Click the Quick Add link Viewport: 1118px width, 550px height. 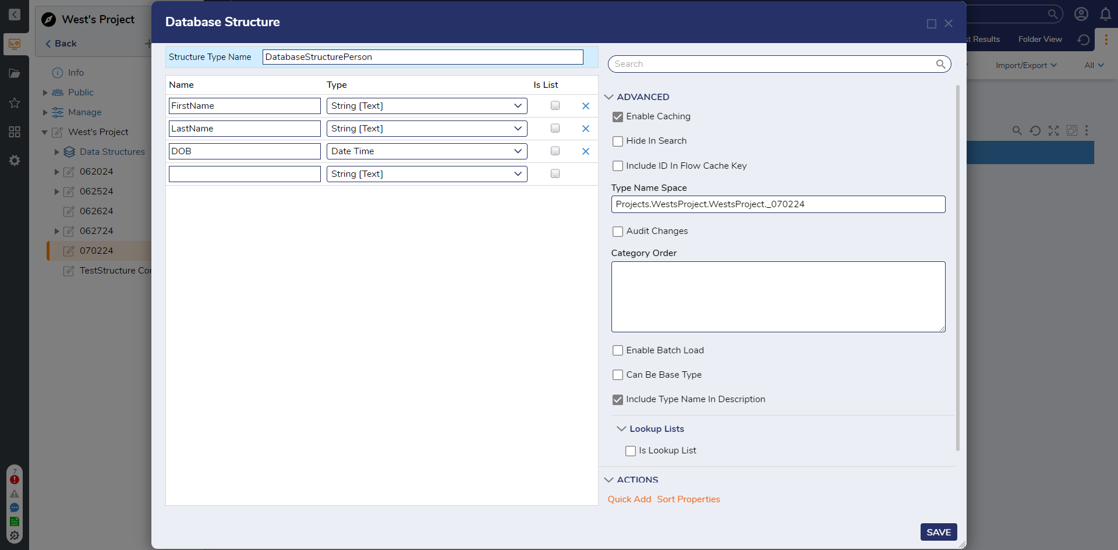[629, 499]
